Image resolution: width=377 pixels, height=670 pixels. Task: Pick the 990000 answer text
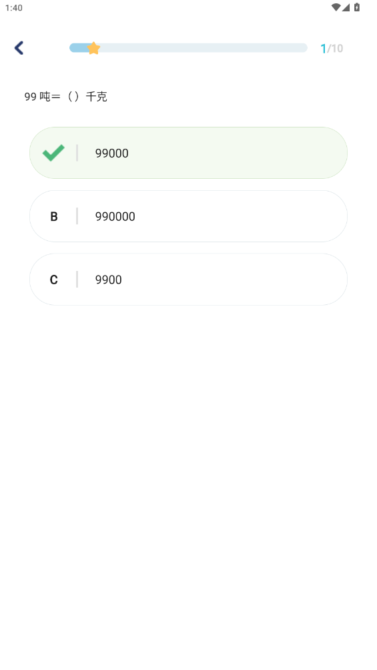[115, 217]
